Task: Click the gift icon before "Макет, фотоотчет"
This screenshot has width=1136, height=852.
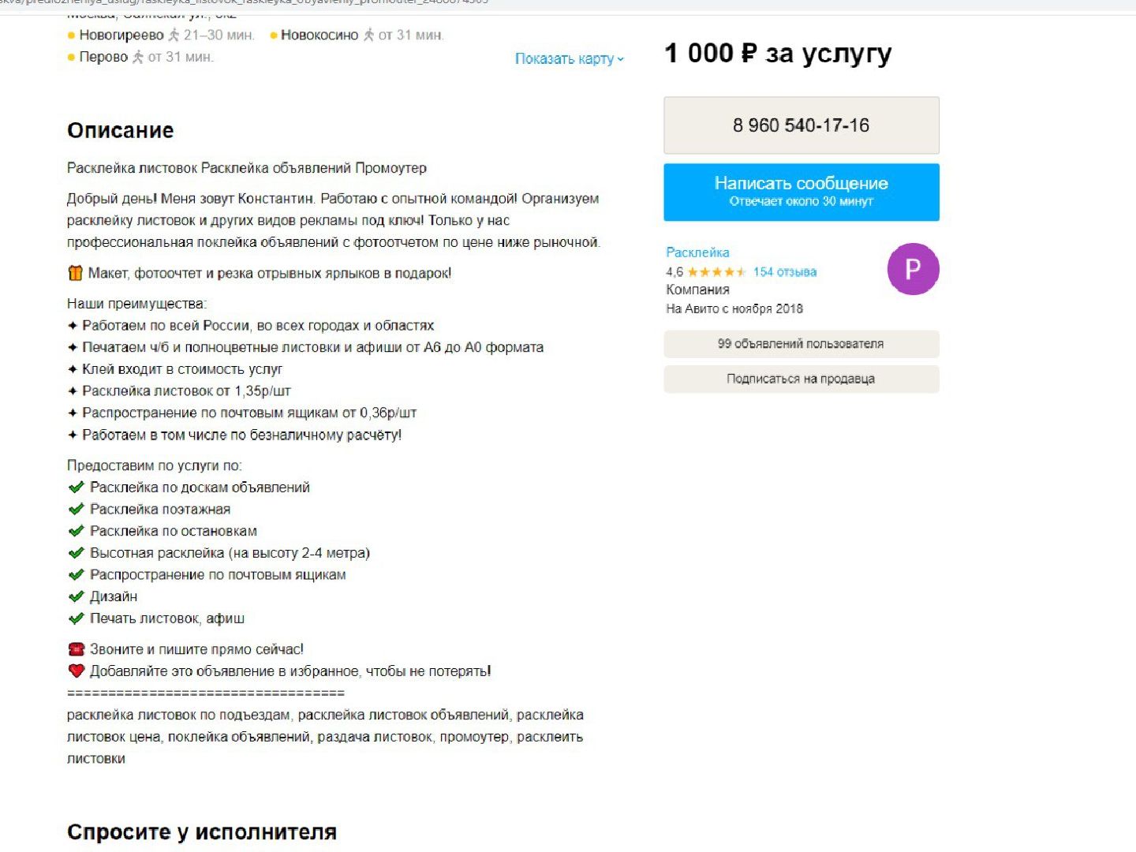Action: tap(75, 272)
